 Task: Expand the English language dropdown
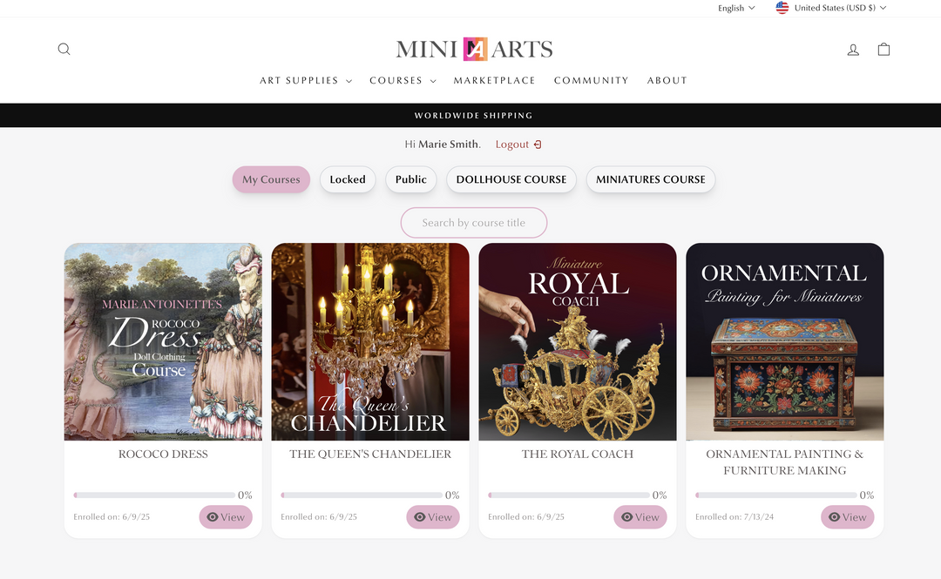point(736,8)
